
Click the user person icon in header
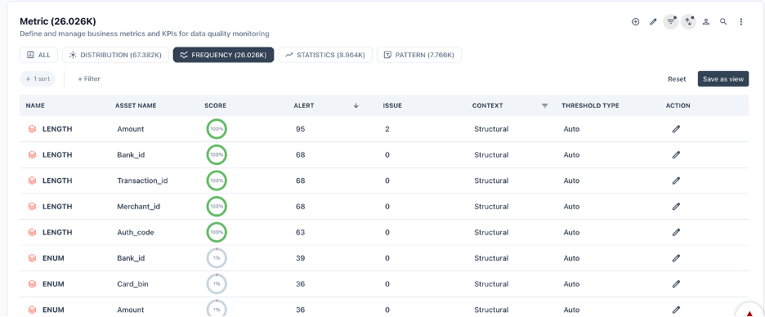(706, 21)
